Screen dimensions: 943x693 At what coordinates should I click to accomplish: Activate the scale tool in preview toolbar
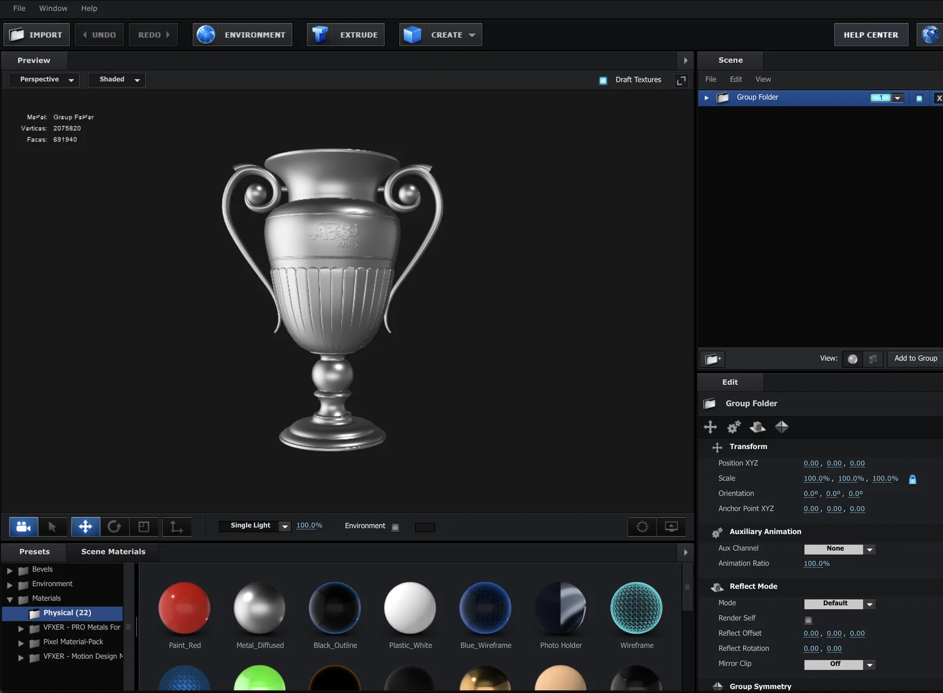[143, 526]
